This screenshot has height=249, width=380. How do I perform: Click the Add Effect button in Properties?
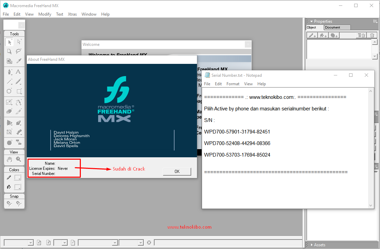[334, 35]
